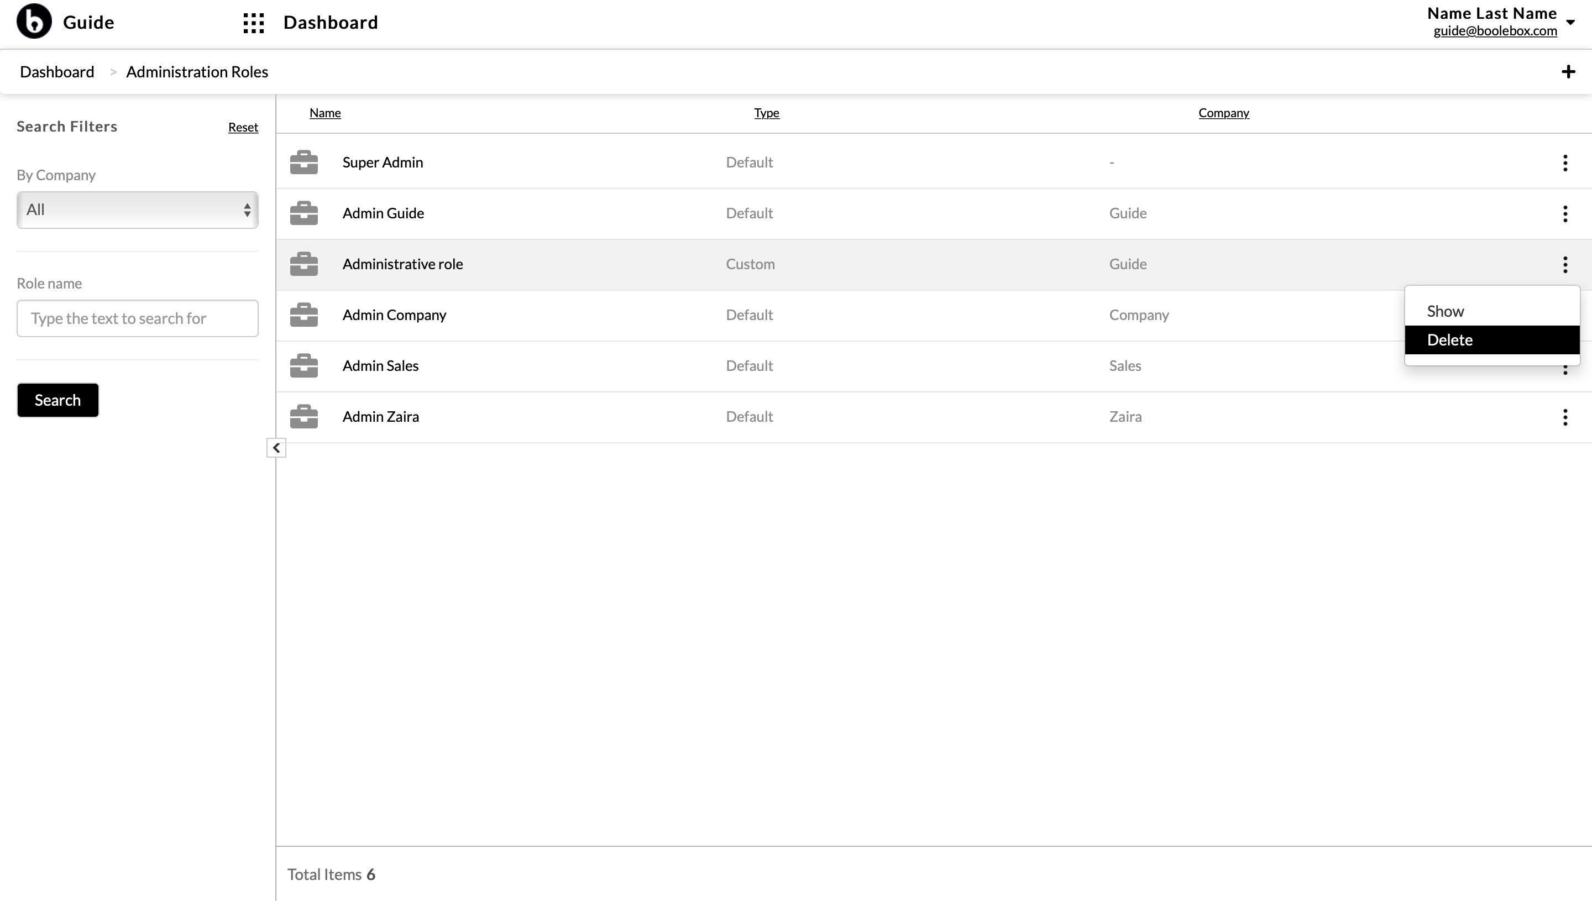Open three-dot menu for Admin Guide
The width and height of the screenshot is (1592, 901).
pyautogui.click(x=1565, y=213)
